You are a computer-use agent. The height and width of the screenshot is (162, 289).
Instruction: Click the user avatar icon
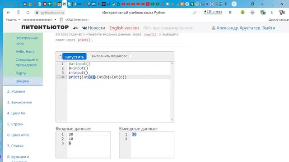point(214,28)
